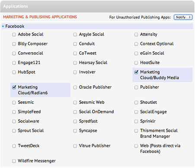195x168 pixels.
Task: Check the Publisher checkbox
Action: 136,87
